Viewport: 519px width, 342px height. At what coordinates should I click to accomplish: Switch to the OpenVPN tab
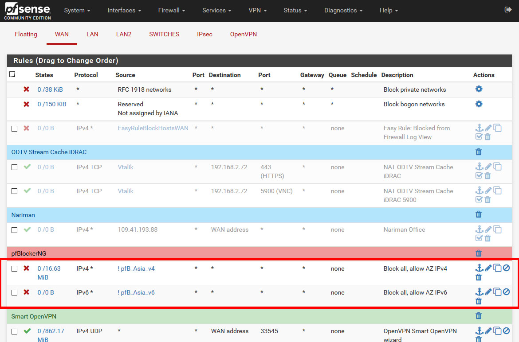[x=243, y=35]
